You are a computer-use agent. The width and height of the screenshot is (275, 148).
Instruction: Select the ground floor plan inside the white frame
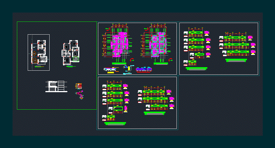(39, 52)
